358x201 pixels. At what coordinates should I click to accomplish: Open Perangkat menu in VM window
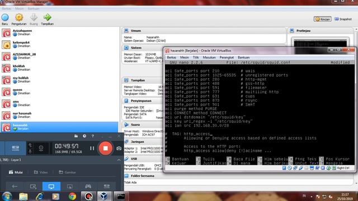(227, 58)
